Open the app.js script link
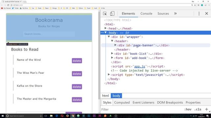211x118 pixels. [x=140, y=66]
